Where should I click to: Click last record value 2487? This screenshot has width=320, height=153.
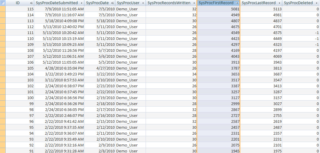point(261,127)
